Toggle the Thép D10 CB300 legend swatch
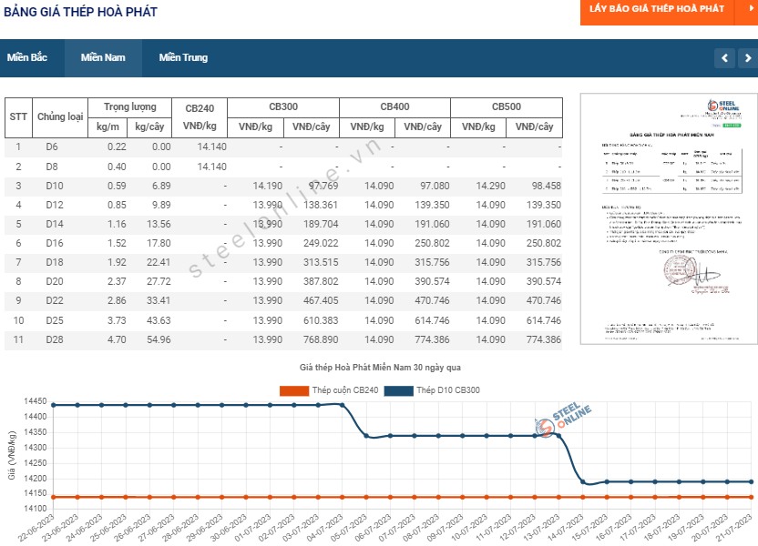The height and width of the screenshot is (546, 758). (x=399, y=390)
